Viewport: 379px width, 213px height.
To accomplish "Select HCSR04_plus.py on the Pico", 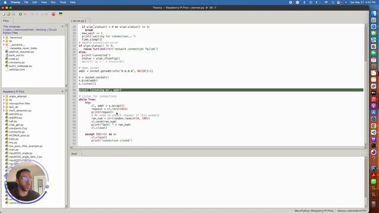I will click(19, 135).
